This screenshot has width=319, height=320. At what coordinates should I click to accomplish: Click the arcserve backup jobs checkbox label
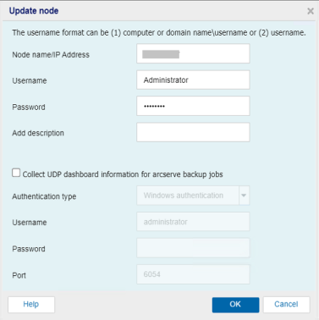tap(123, 174)
